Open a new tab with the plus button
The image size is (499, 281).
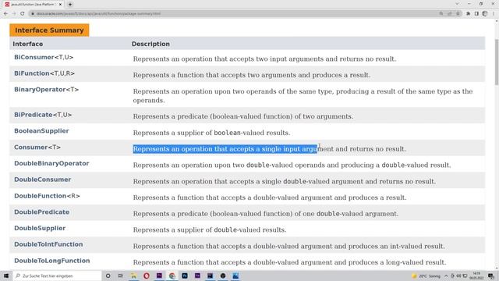(x=70, y=5)
